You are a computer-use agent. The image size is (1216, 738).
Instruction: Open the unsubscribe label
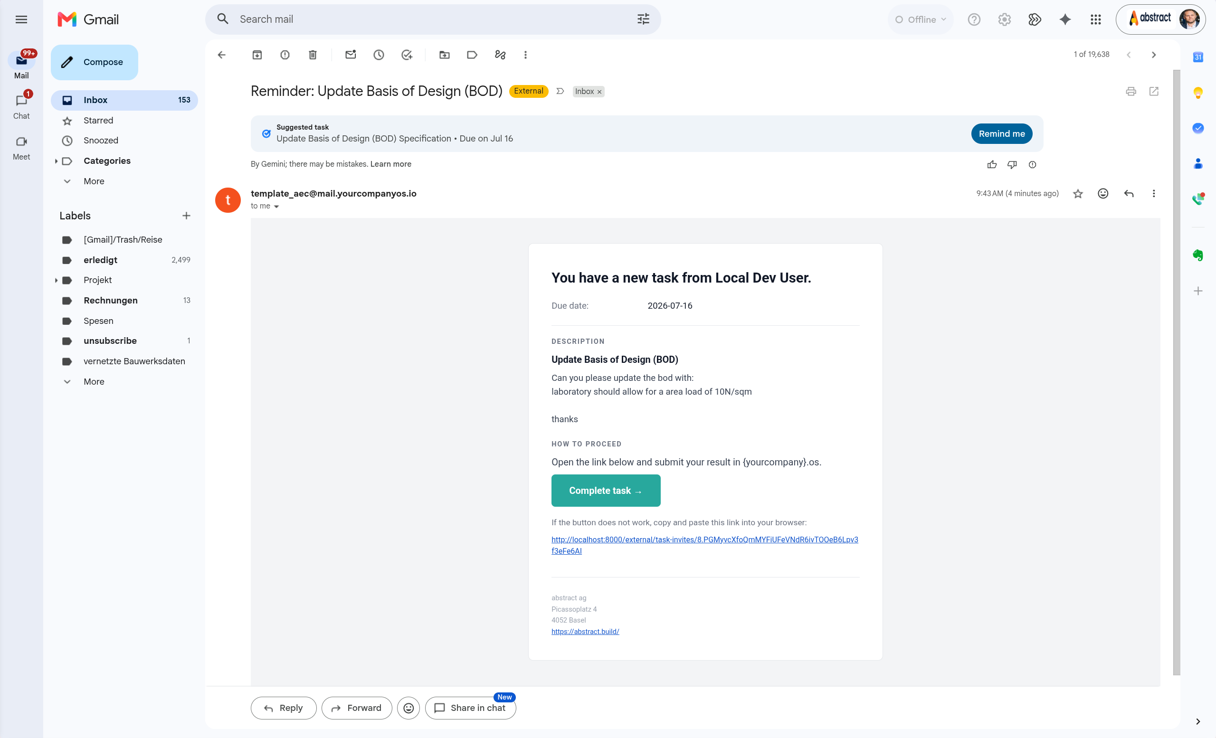124,341
